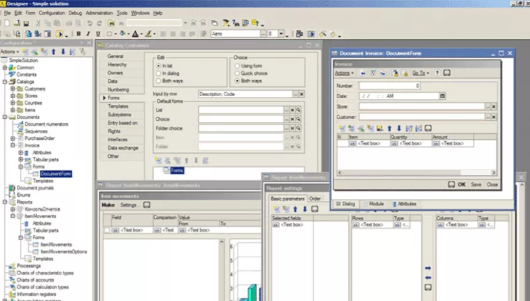
Task: Click blue up arrow in Invoice table toolbar
Action: 390,129
